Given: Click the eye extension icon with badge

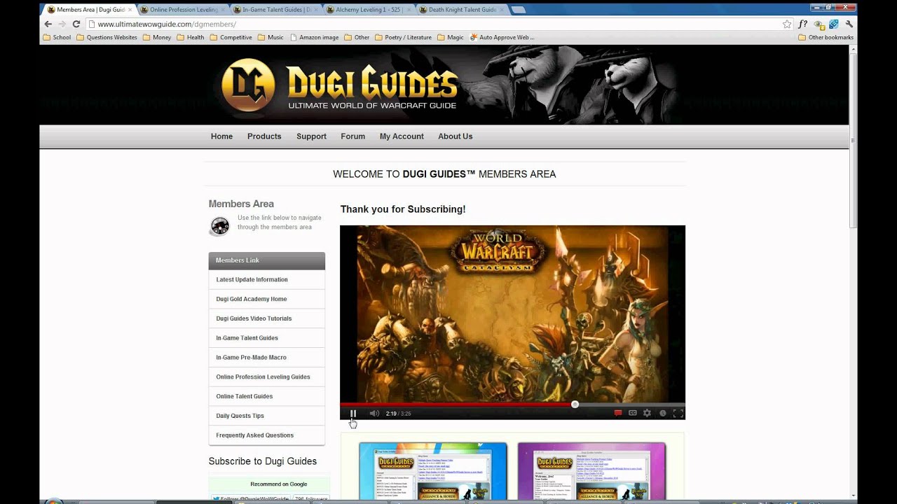Looking at the screenshot, I should tap(819, 24).
